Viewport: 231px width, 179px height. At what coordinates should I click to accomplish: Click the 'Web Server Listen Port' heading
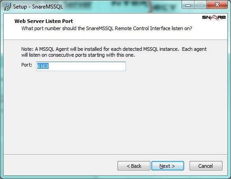(44, 21)
